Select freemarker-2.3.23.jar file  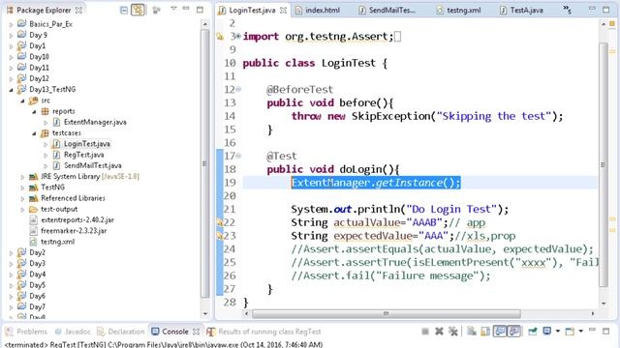click(x=74, y=231)
